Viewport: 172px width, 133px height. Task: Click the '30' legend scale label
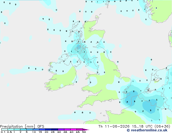tap(59, 132)
